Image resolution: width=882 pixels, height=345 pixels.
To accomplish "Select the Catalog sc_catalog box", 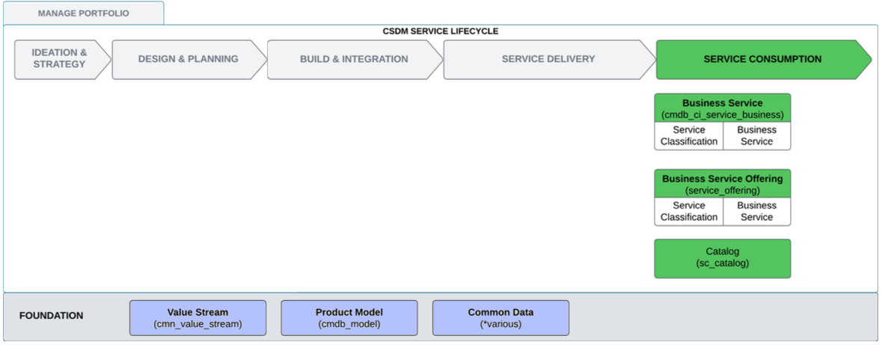I will point(722,258).
